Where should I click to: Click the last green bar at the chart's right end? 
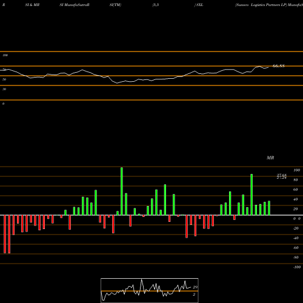click(x=269, y=208)
